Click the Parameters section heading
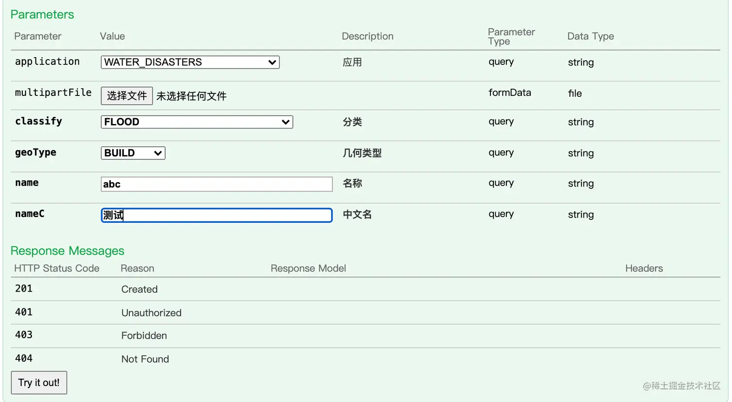The width and height of the screenshot is (732, 402). click(42, 15)
